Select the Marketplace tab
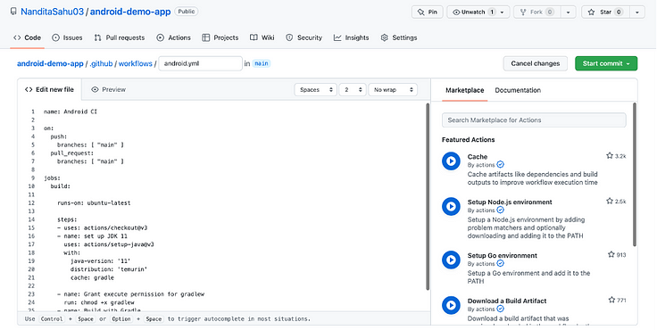 pos(465,90)
